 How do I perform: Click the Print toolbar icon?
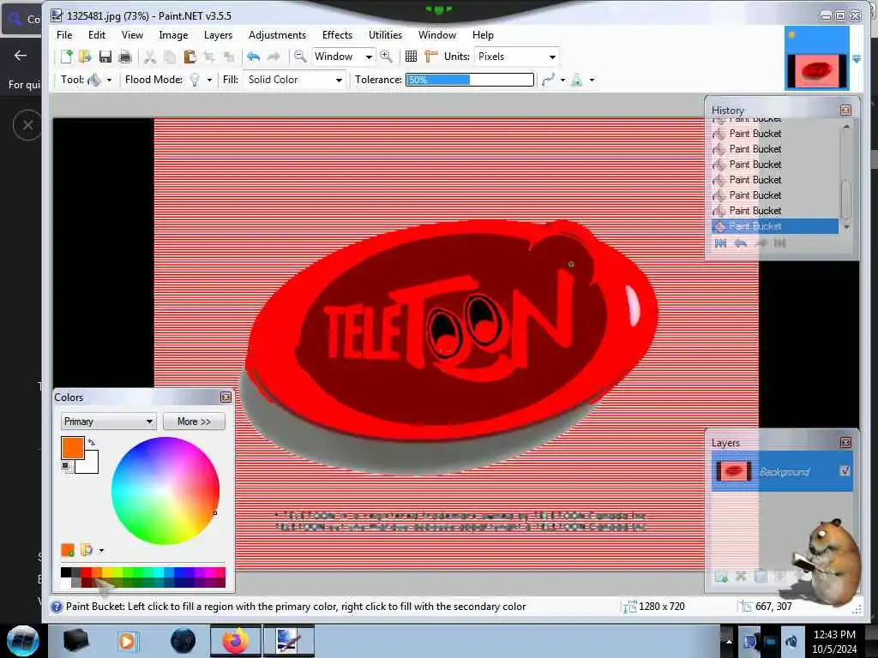coord(125,57)
